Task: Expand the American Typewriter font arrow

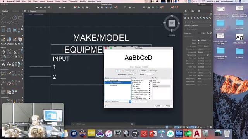Action: coord(149,93)
